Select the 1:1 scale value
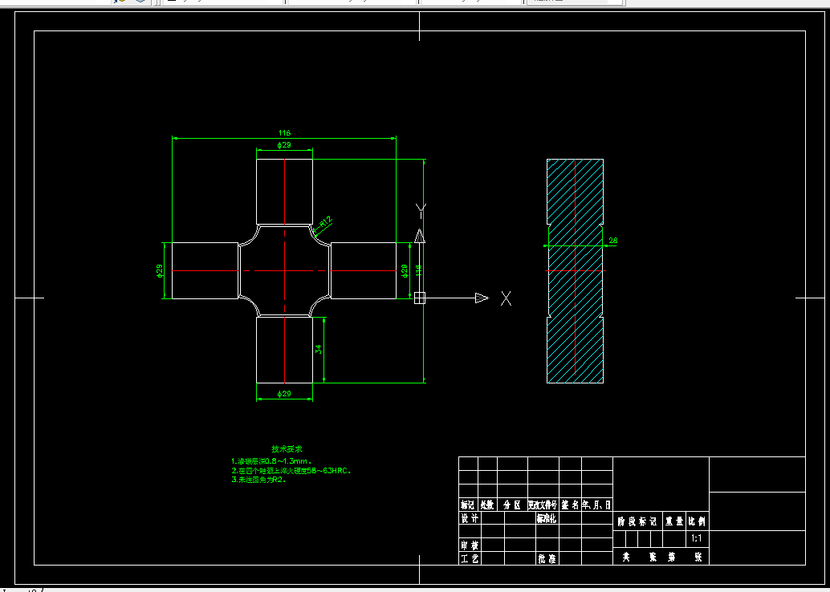This screenshot has width=830, height=592. tap(697, 538)
